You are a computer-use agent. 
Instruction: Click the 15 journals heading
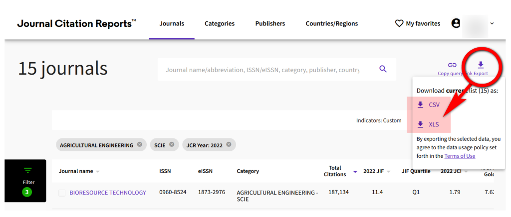coord(62,69)
